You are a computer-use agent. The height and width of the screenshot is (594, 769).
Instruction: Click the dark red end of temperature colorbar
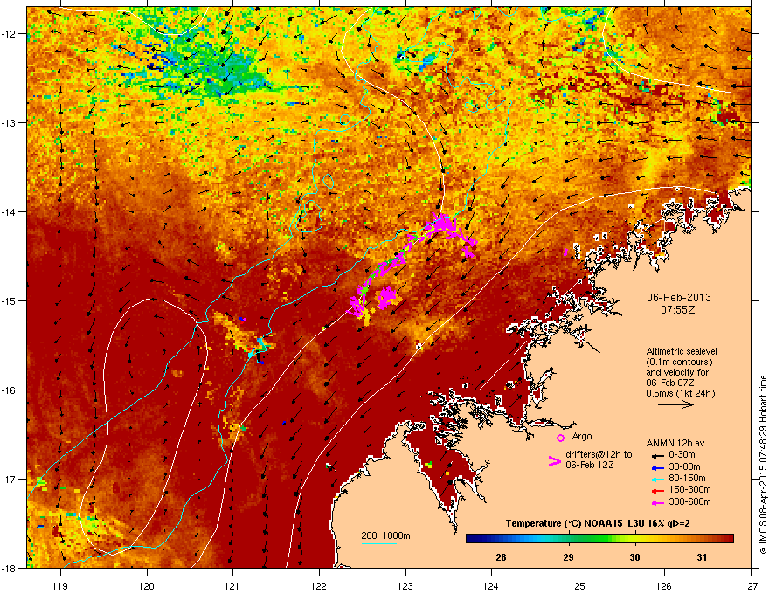(728, 539)
